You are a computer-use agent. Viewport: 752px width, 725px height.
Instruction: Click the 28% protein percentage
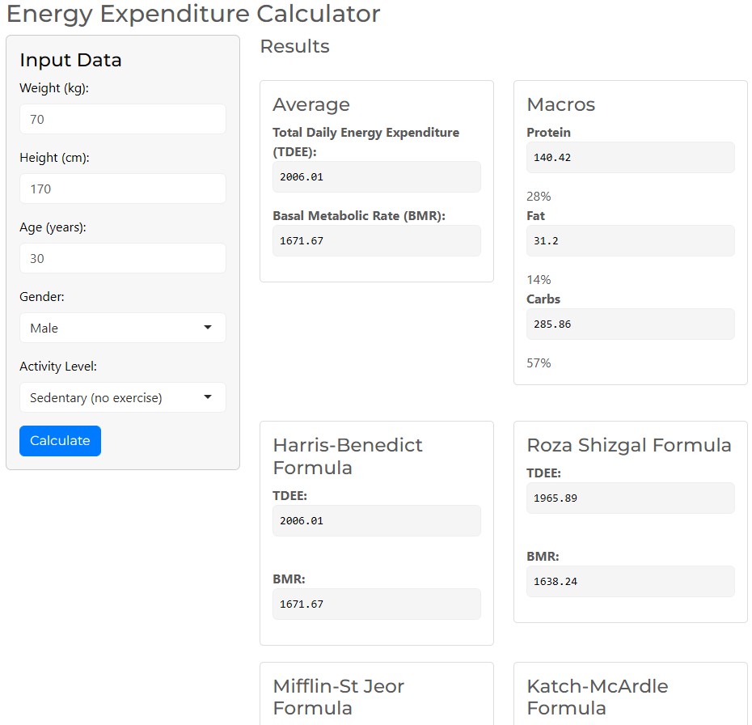coord(539,197)
